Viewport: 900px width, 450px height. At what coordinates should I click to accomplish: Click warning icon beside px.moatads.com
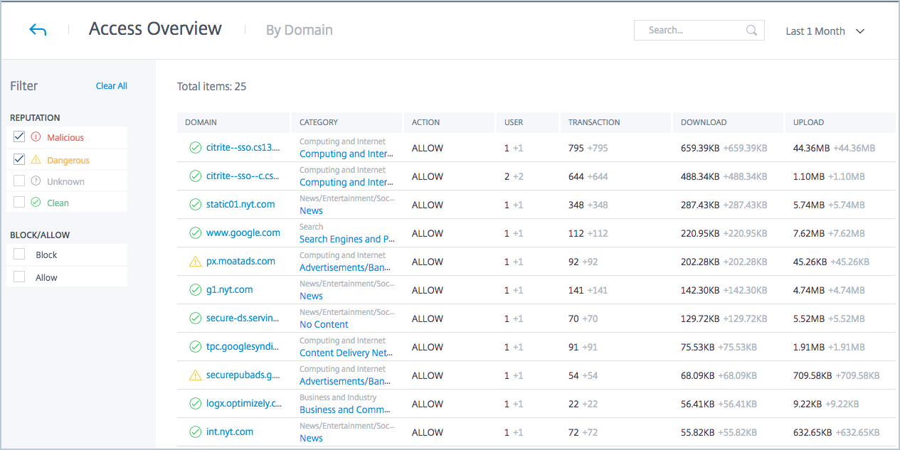click(x=195, y=262)
